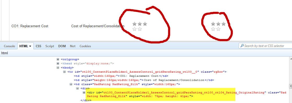Viewport: 292px width, 103px height.
Task: Click third star in left rating
Action: tap(145, 24)
